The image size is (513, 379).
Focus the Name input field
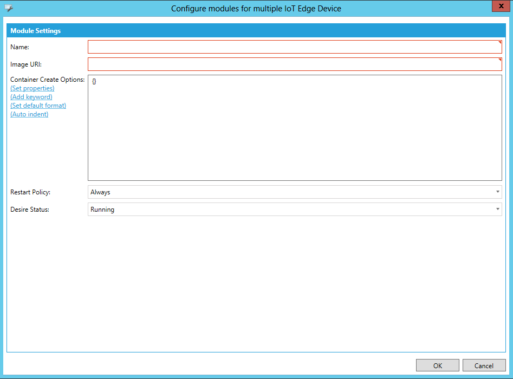(295, 47)
